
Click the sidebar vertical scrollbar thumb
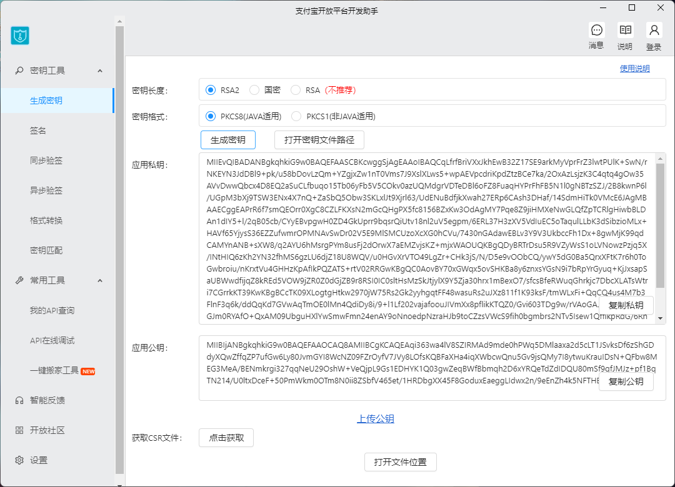(x=119, y=250)
